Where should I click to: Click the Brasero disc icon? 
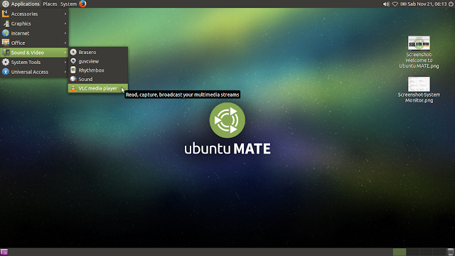coord(73,52)
